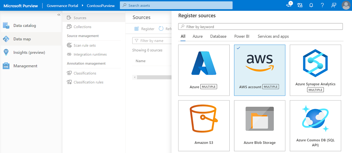Click the Management briefcase icon
This screenshot has height=153, width=352.
[x=6, y=66]
